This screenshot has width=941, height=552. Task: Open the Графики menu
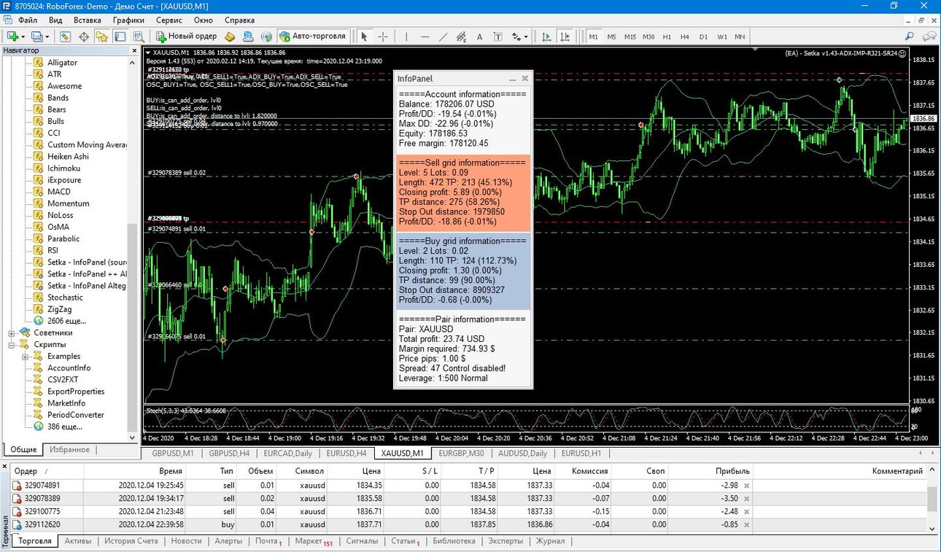[128, 20]
